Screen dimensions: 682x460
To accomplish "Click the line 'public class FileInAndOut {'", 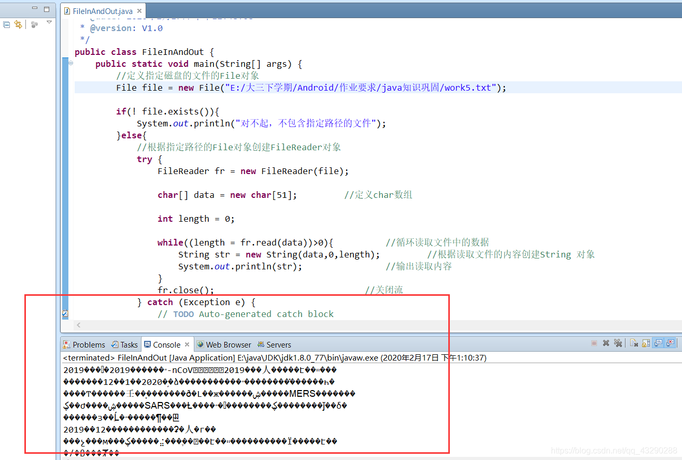I will coord(145,52).
